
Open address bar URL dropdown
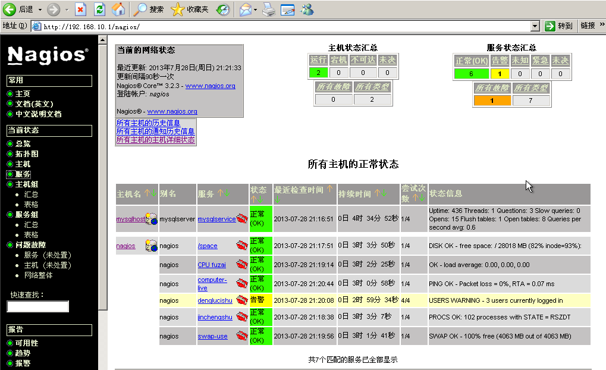(535, 26)
